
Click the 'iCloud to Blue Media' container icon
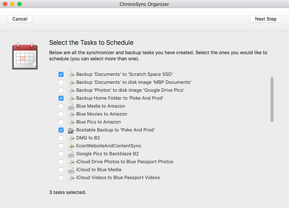click(x=71, y=169)
